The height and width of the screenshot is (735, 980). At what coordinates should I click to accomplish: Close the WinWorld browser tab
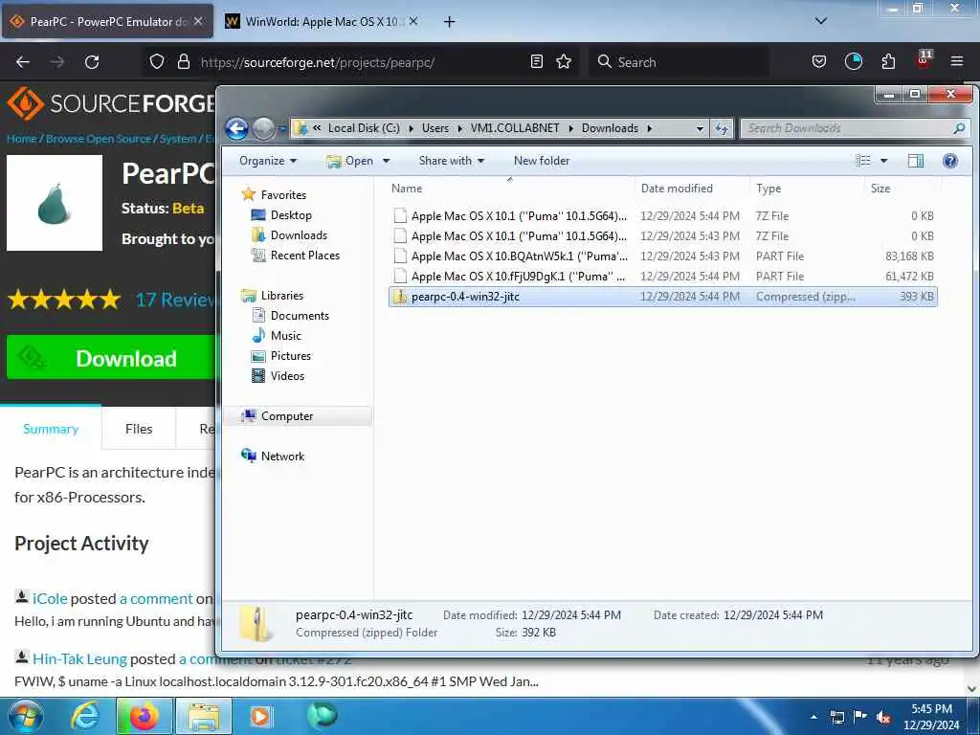(413, 21)
